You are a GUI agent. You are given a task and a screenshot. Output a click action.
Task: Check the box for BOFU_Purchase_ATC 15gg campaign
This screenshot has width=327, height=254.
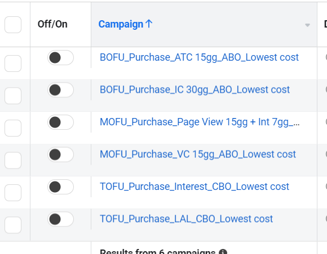[x=13, y=63]
